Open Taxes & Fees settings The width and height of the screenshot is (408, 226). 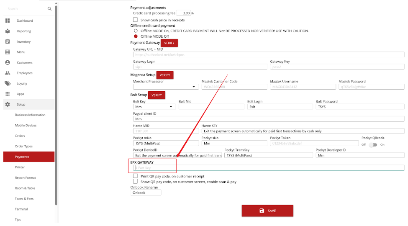pos(24,199)
